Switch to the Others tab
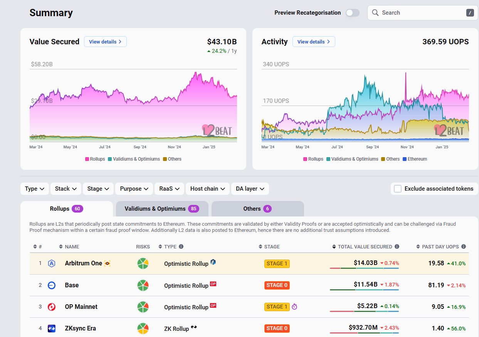This screenshot has height=337, width=479. 257,209
